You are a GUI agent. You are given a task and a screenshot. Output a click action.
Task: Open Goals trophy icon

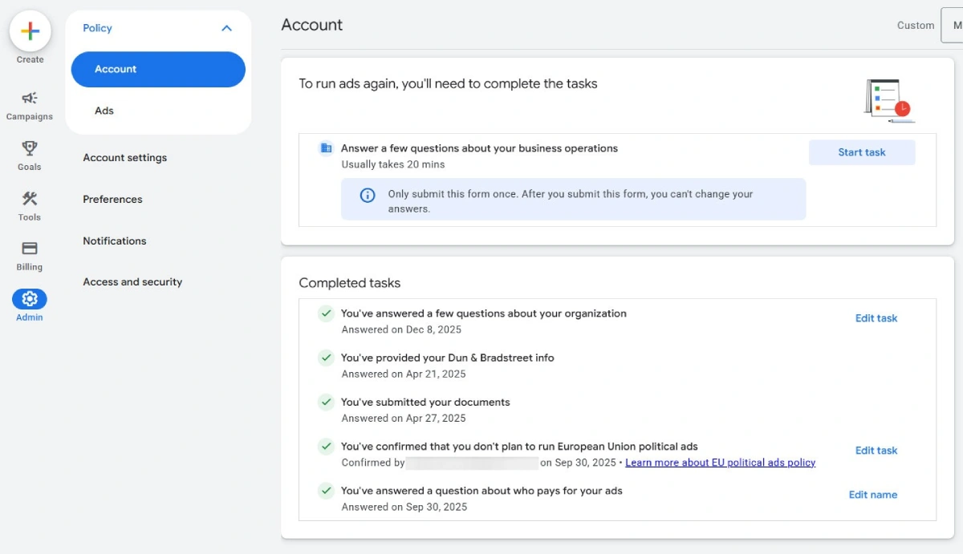point(30,148)
